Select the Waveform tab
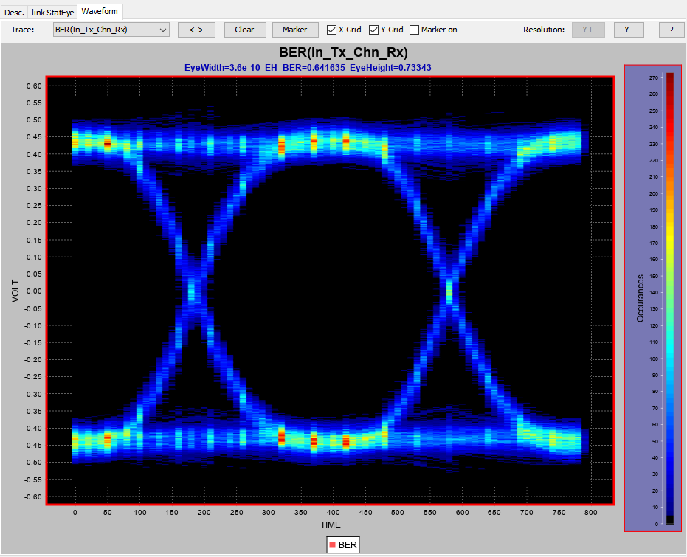This screenshot has width=687, height=557. (100, 12)
